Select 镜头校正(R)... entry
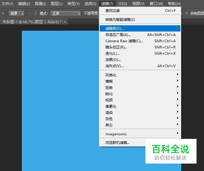 click(x=140, y=47)
